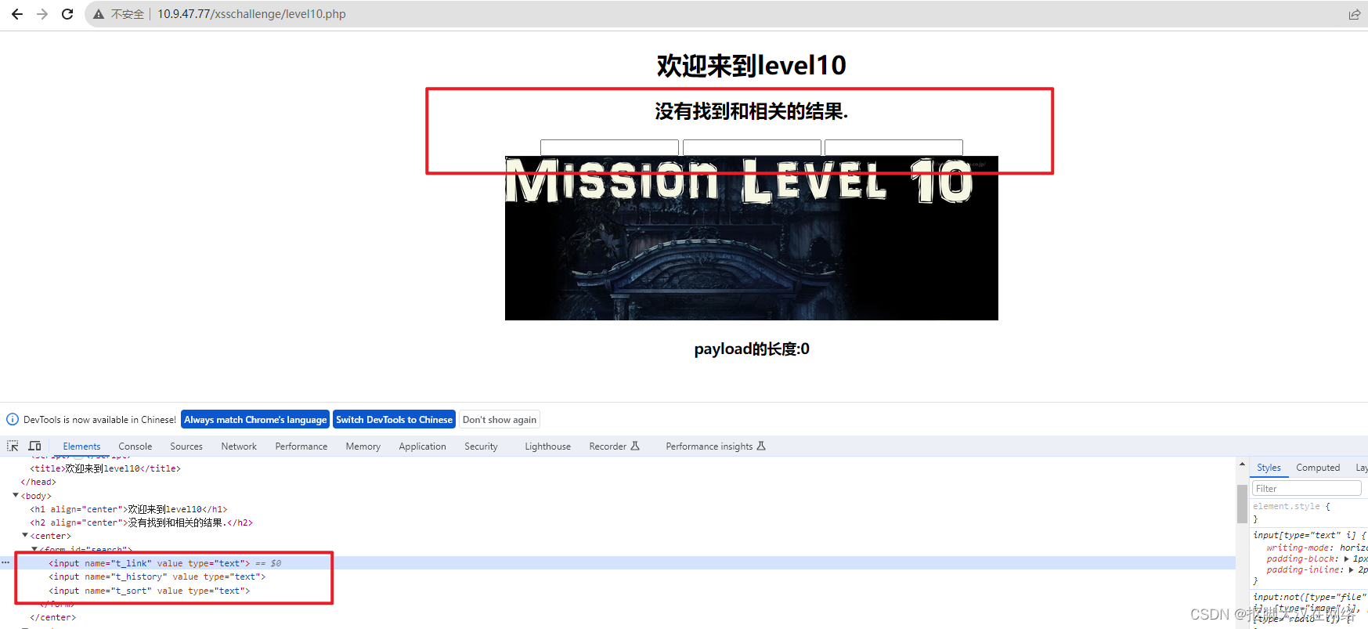Screen dimensions: 1368x629
Task: Reload the page with the refresh icon
Action: [67, 14]
